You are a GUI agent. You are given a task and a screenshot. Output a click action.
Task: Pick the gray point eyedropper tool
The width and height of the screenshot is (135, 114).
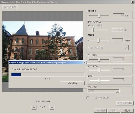tap(126, 48)
